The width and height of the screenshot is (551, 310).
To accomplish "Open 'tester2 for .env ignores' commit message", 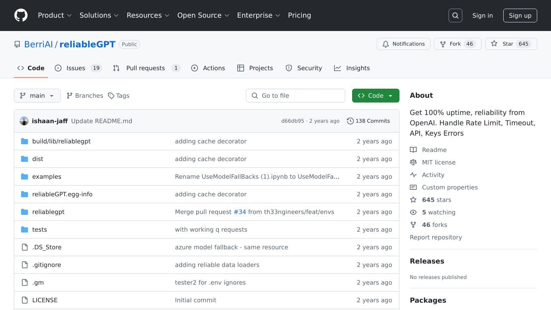I will coord(210,282).
